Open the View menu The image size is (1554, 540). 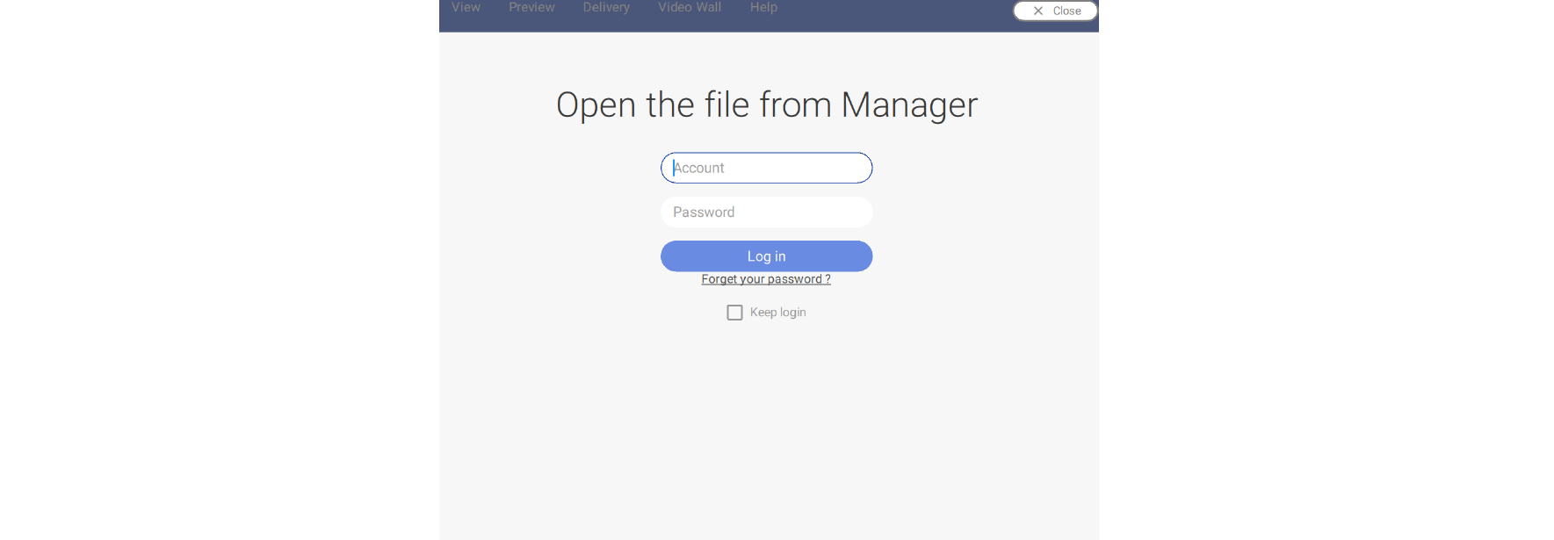466,8
